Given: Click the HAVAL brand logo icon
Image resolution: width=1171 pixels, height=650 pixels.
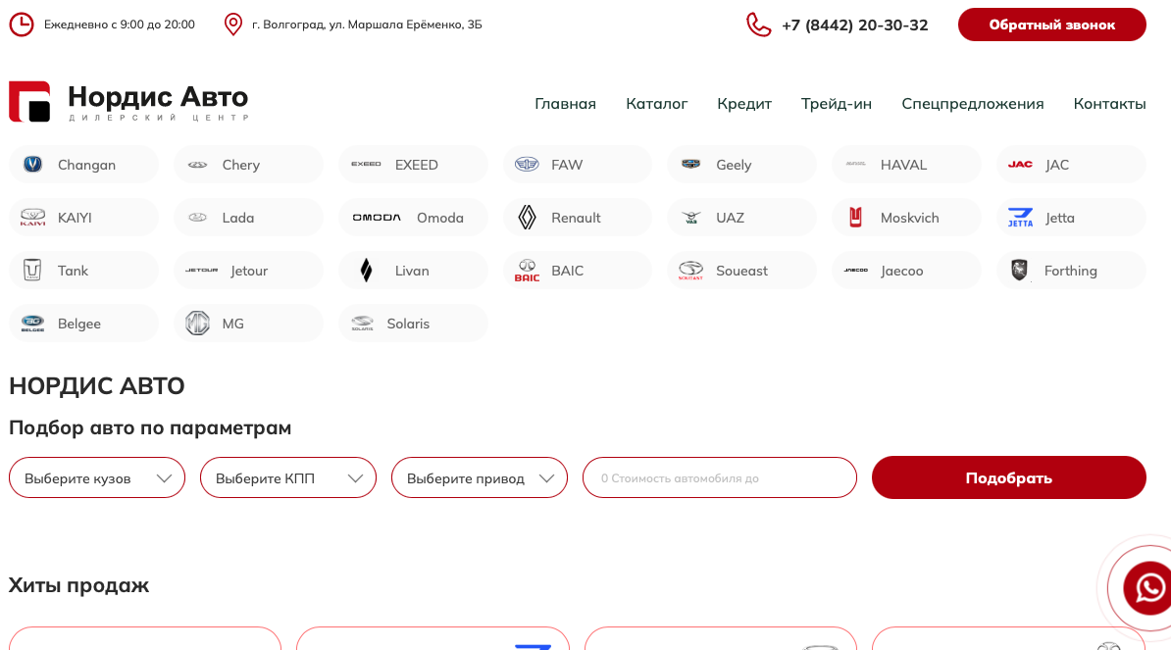Looking at the screenshot, I should (x=856, y=164).
